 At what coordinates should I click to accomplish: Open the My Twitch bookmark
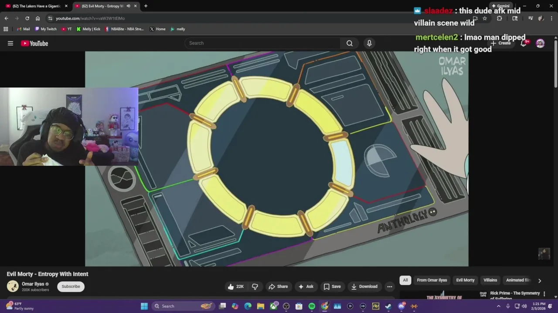[x=45, y=29]
